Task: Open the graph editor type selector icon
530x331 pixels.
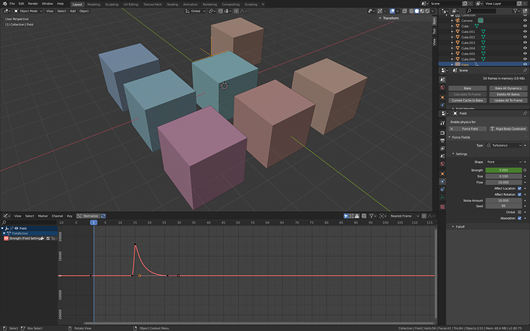Action: [x=7, y=216]
